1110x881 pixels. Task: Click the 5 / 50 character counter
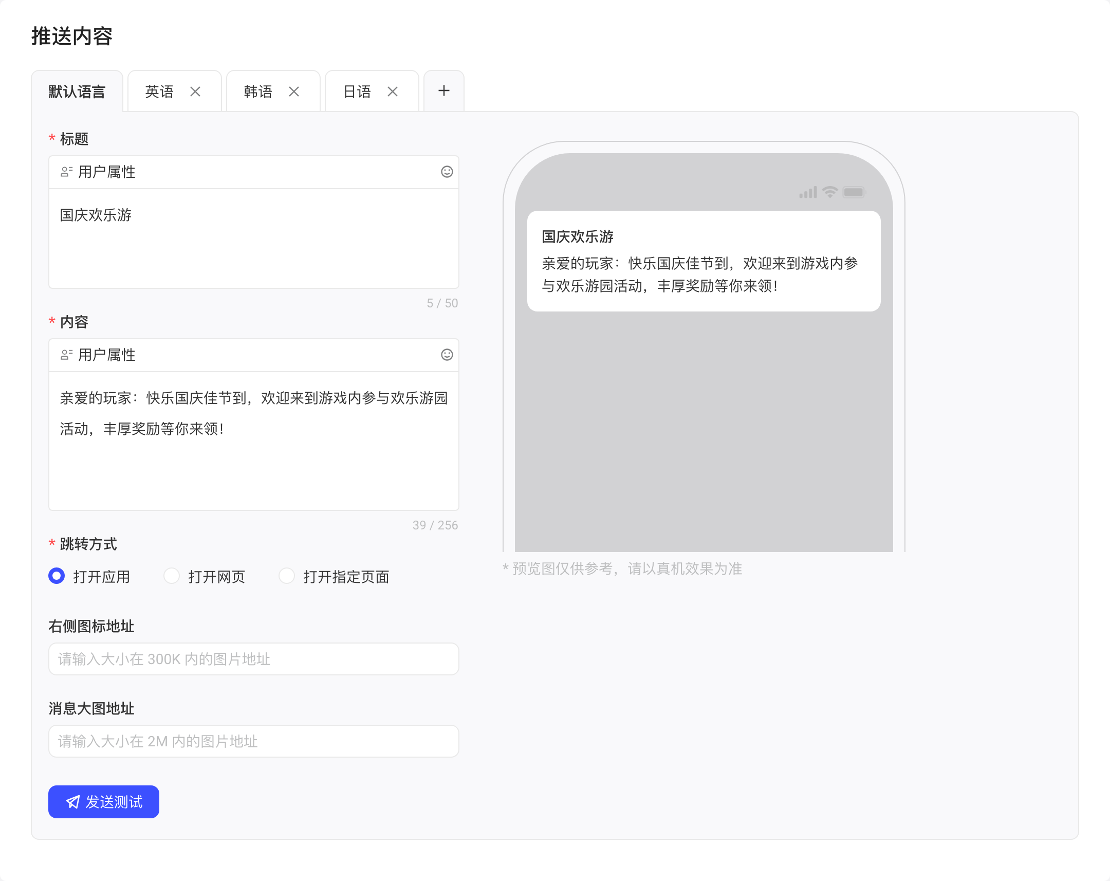(x=442, y=303)
